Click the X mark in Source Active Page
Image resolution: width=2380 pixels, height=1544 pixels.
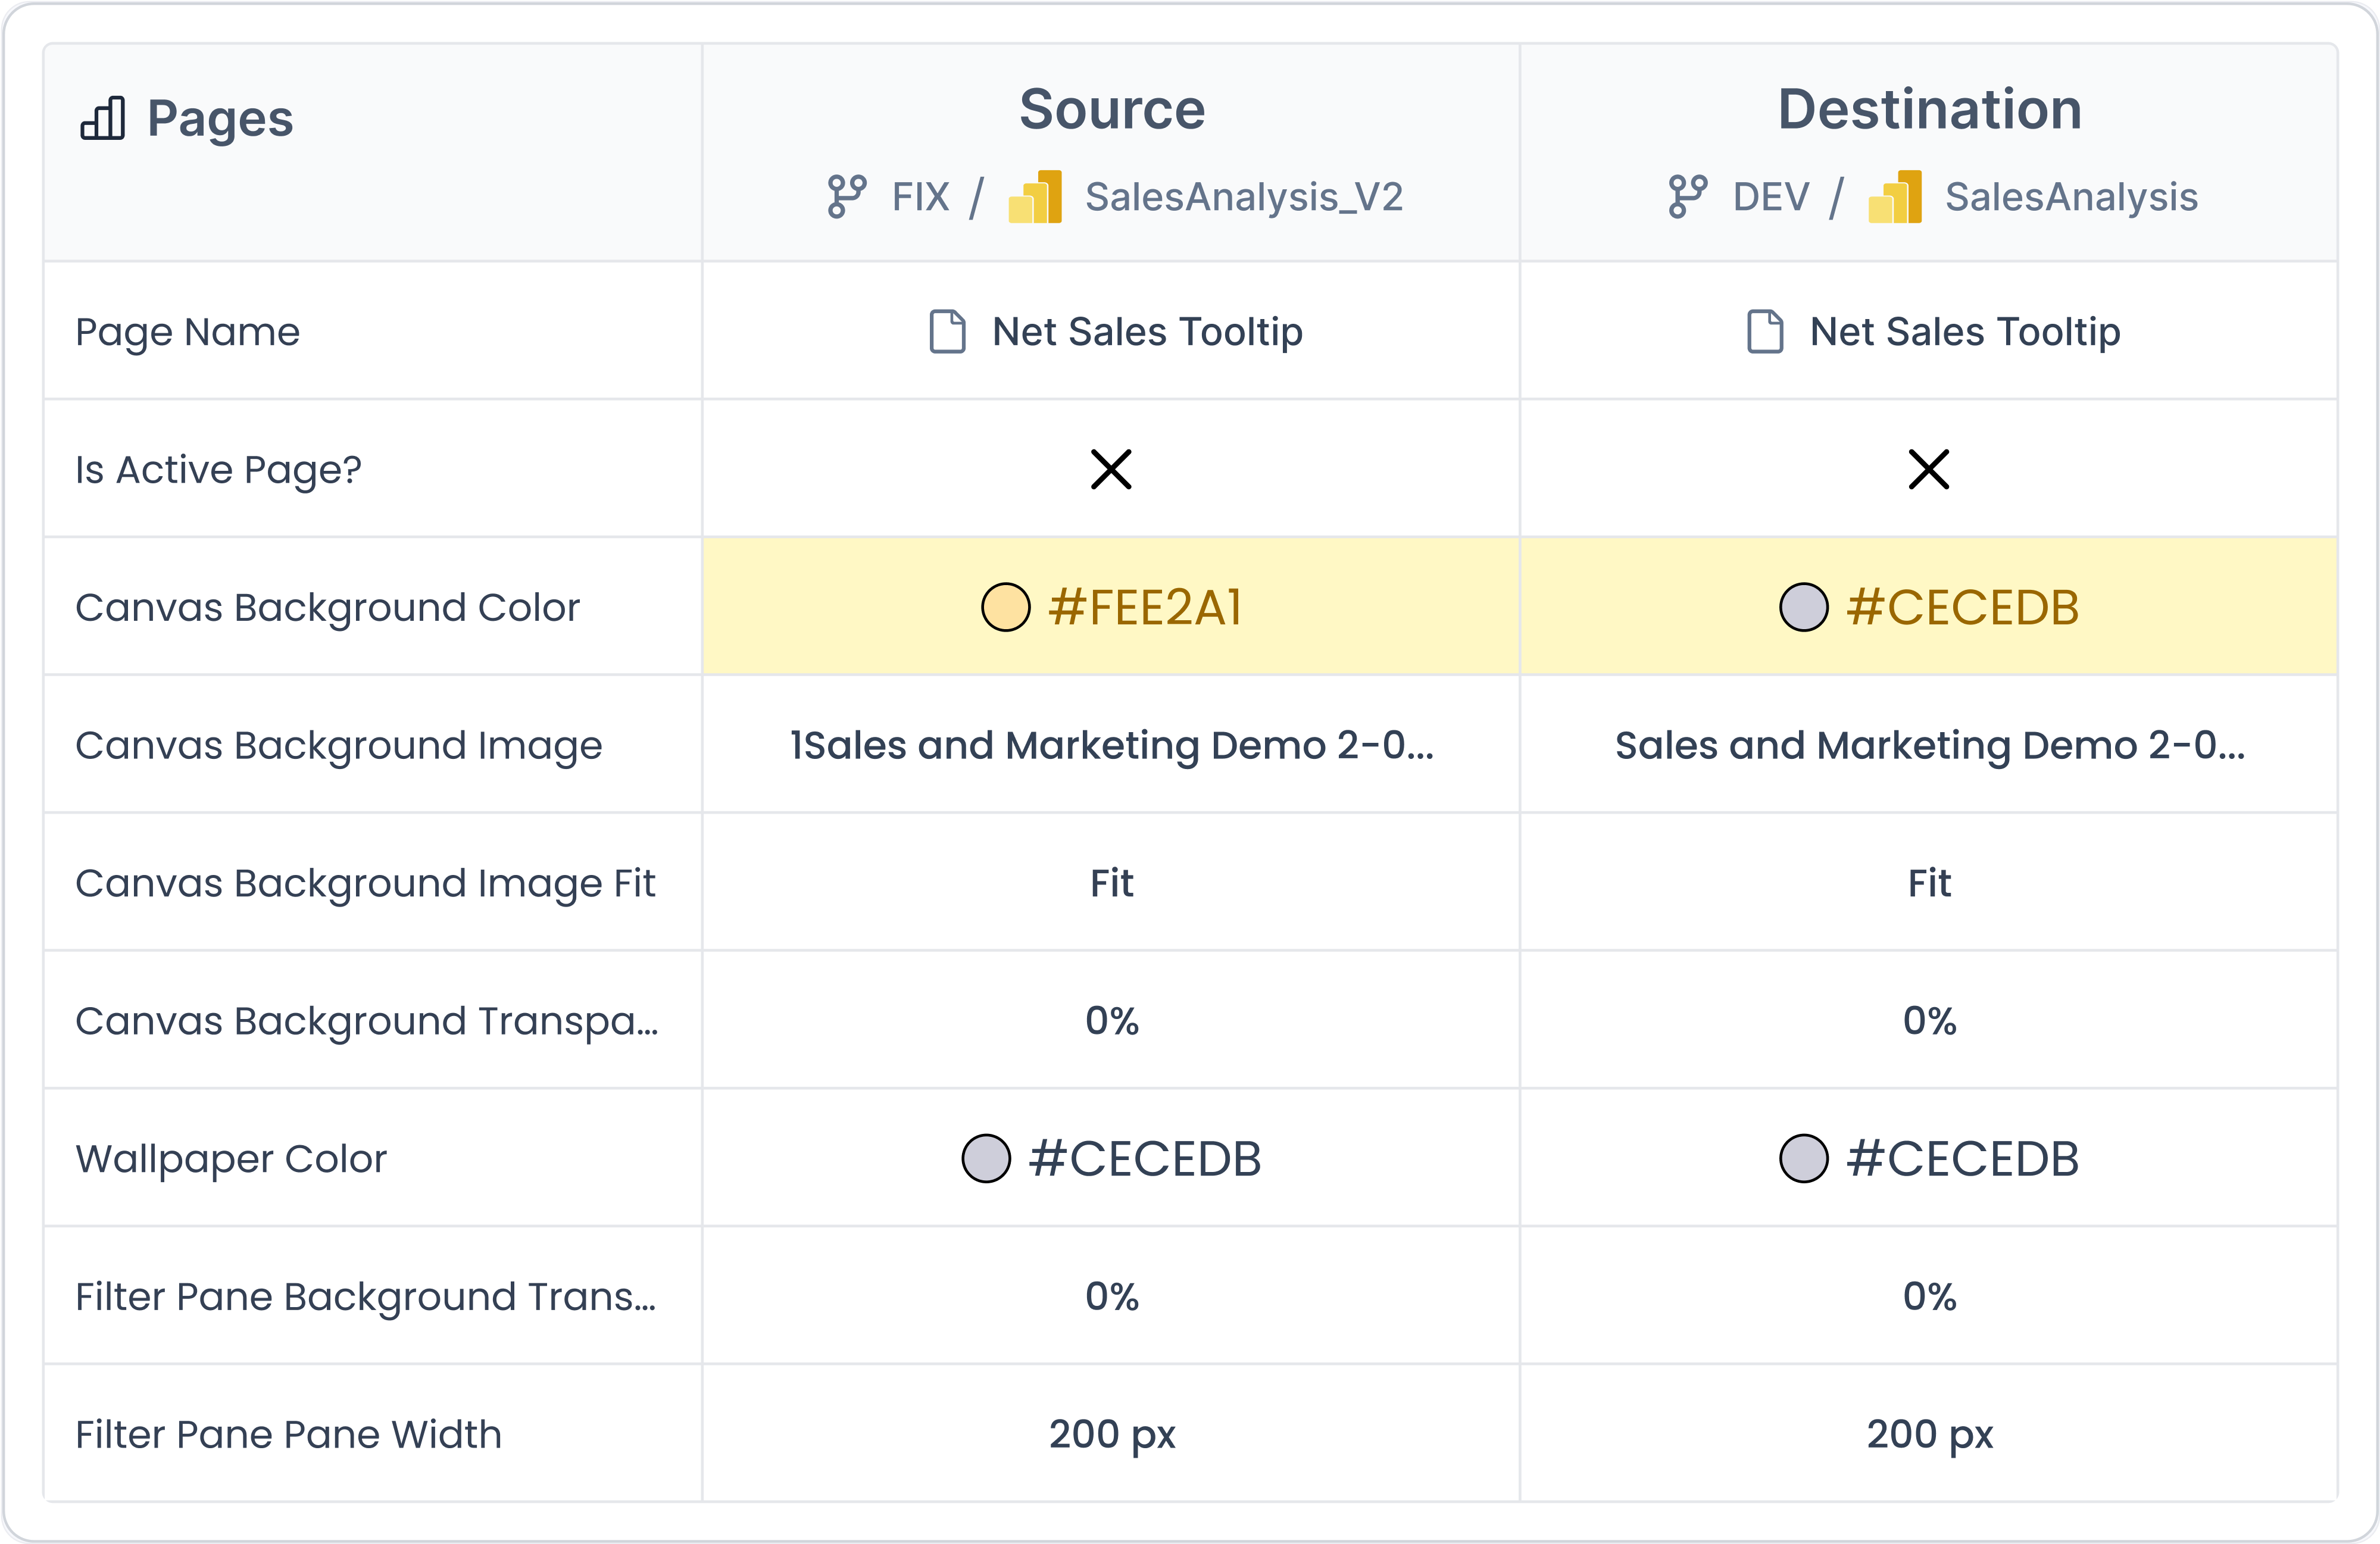pyautogui.click(x=1111, y=469)
